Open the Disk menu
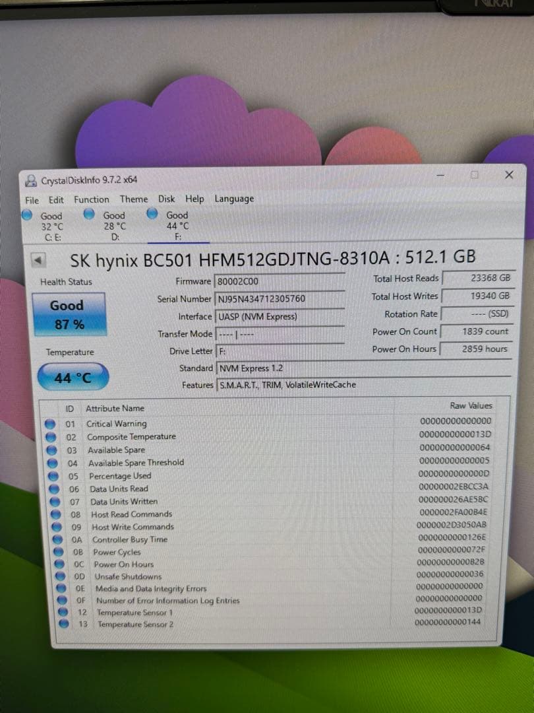Screen dimensions: 534x713 point(166,199)
